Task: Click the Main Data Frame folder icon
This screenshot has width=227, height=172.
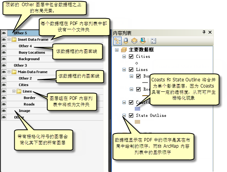Action: pos(14,72)
